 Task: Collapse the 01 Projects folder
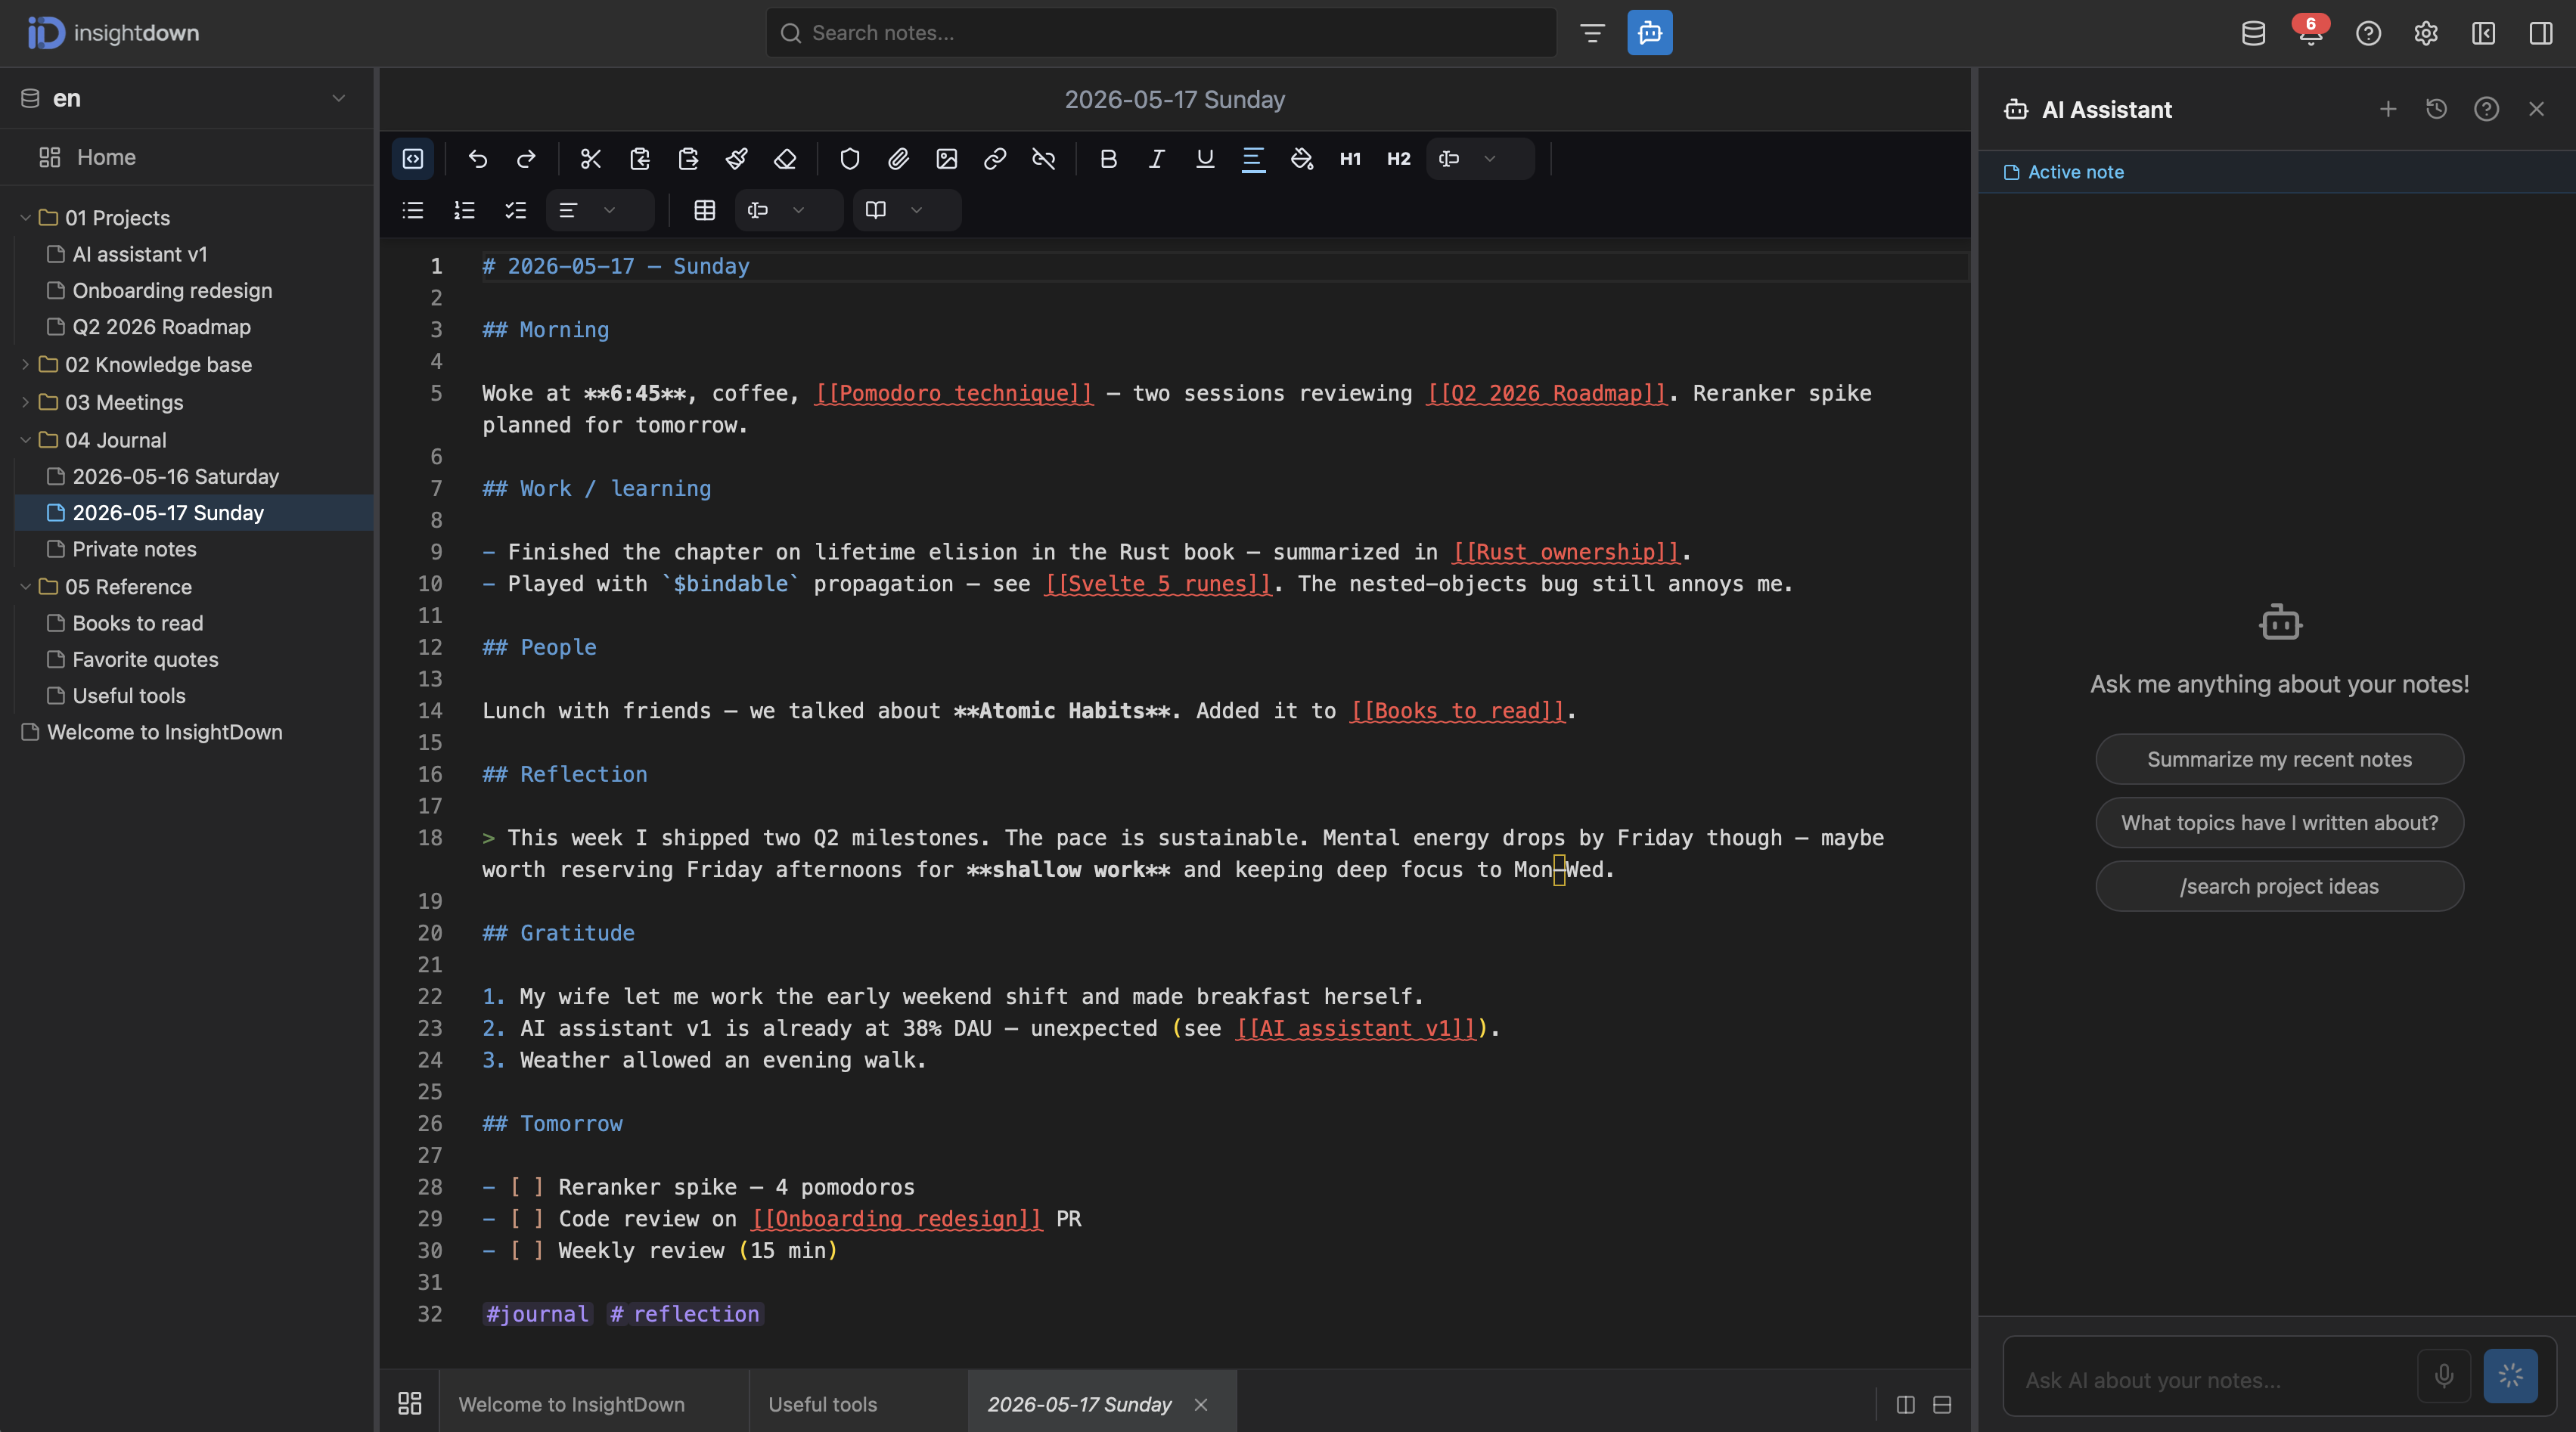click(x=25, y=218)
